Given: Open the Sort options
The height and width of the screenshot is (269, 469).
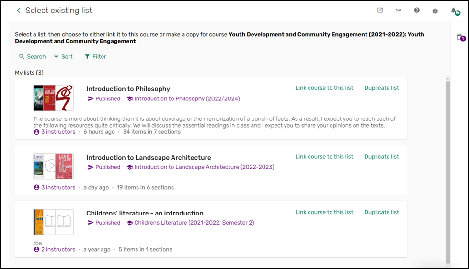Looking at the screenshot, I should tap(63, 57).
